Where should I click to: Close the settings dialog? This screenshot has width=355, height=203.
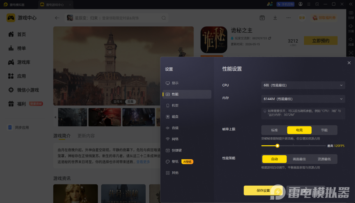tap(349, 63)
